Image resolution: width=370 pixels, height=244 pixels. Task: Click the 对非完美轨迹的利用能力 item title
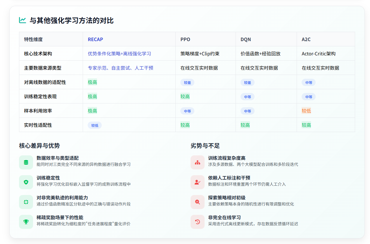pyautogui.click(x=62, y=198)
